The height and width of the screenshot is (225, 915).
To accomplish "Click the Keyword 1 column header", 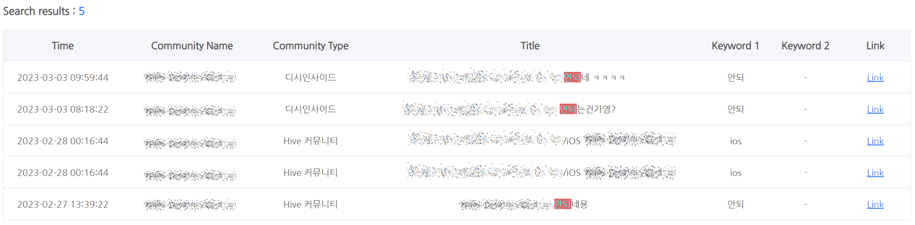I will coord(735,46).
